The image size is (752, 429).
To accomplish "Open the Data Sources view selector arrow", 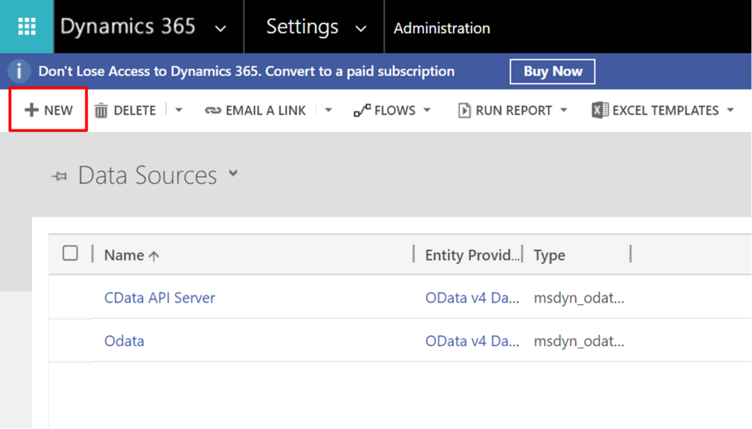I will click(x=233, y=173).
